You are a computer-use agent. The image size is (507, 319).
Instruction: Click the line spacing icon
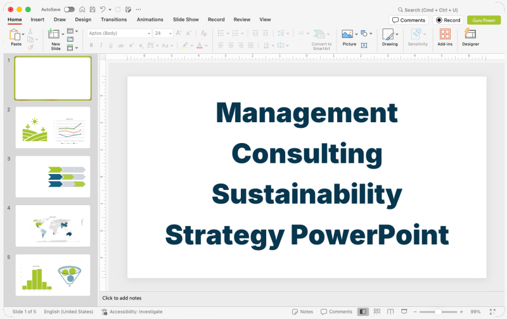click(281, 33)
